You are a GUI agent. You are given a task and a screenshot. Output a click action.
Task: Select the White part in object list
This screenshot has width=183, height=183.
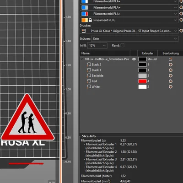[96, 86]
